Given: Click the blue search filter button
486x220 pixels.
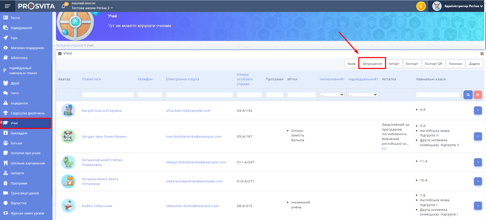Looking at the screenshot, I should pos(468,95).
